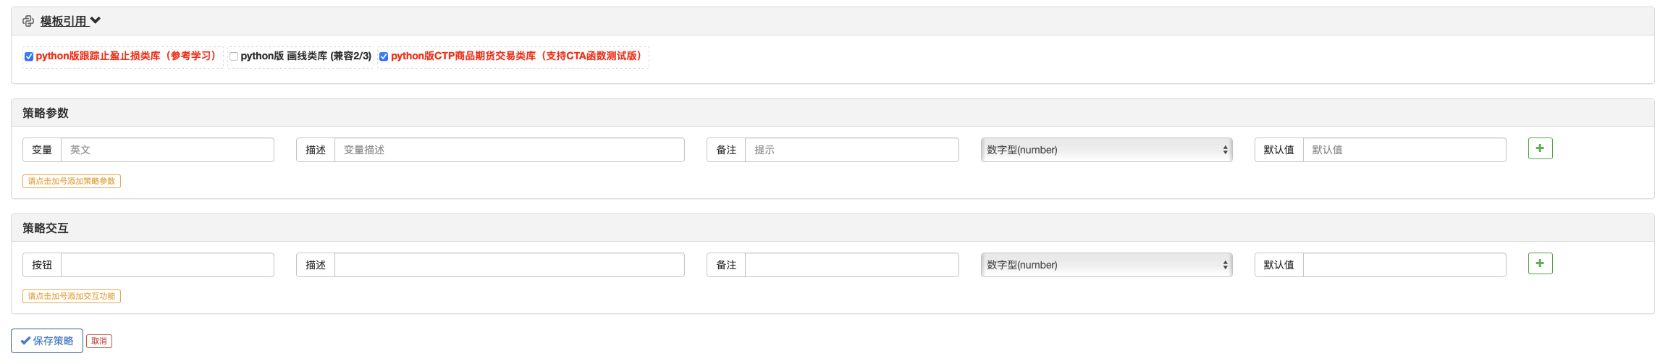Image resolution: width=1660 pixels, height=364 pixels.
Task: Collapse the 模板引用 section chevron
Action: coord(96,21)
